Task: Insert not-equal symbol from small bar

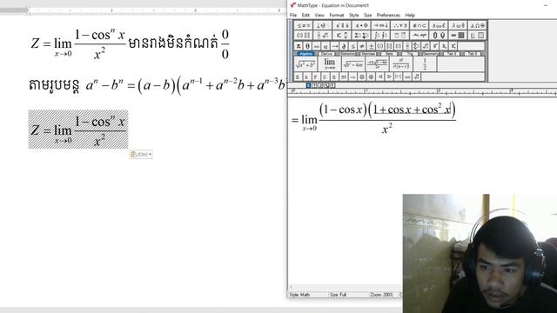Action: [x=362, y=46]
